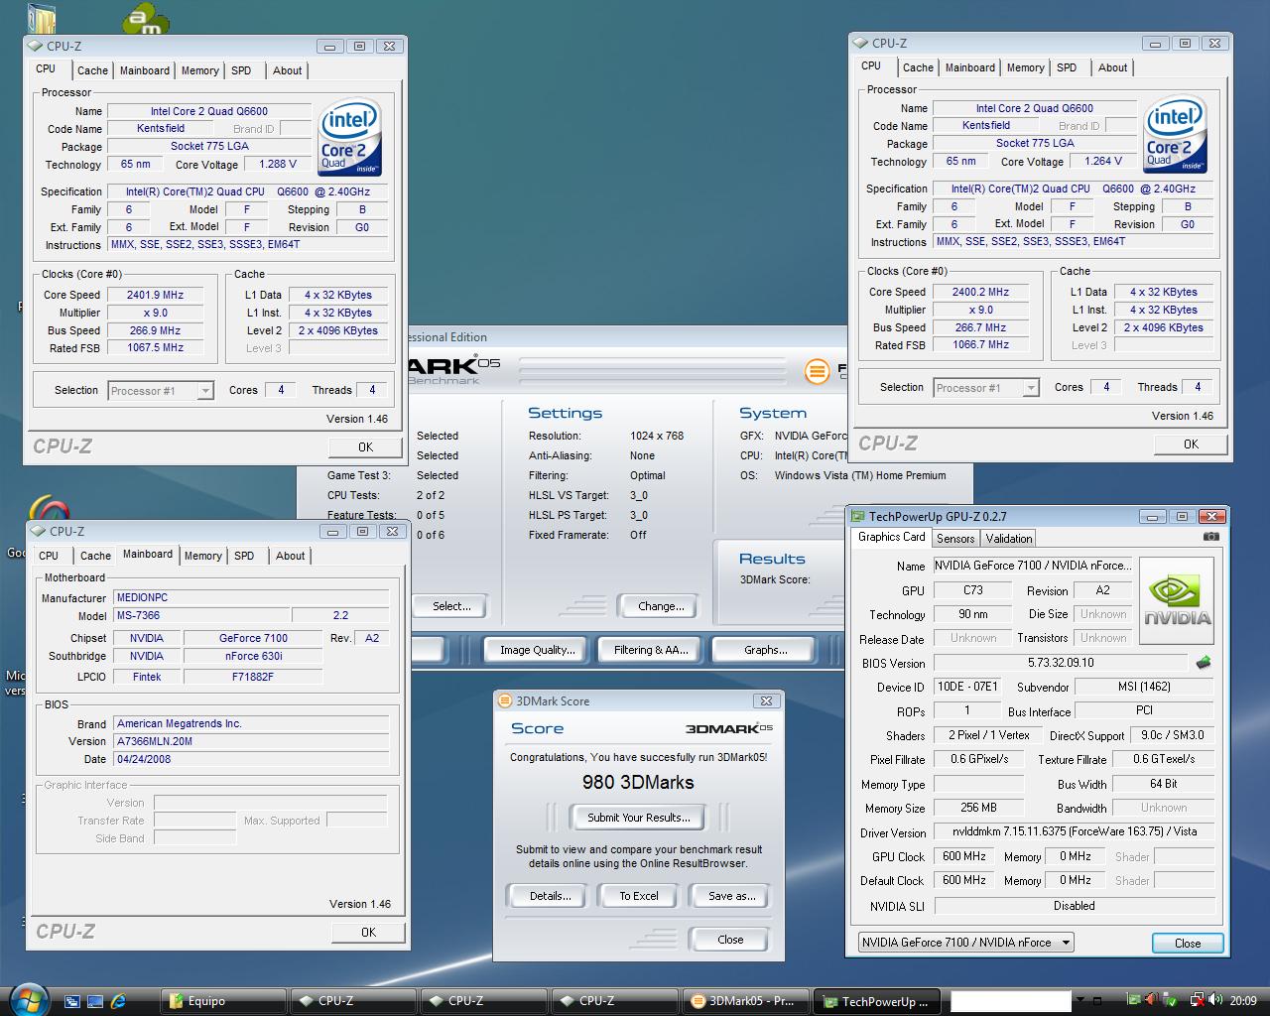1270x1016 pixels.
Task: Click GPU-Z Name field NVIDIA GeForce 7100
Action: [x=1031, y=566]
